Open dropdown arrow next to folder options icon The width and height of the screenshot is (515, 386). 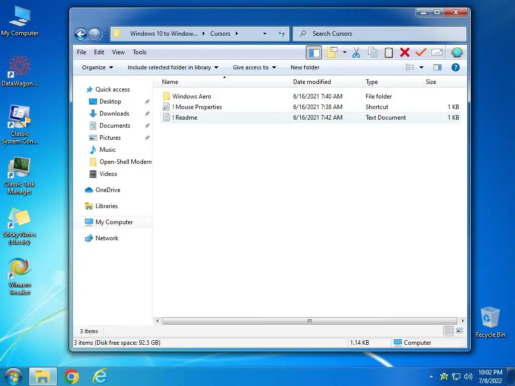click(345, 52)
